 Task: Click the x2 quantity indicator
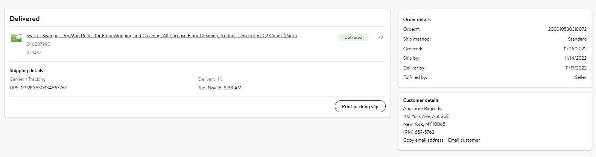[381, 38]
